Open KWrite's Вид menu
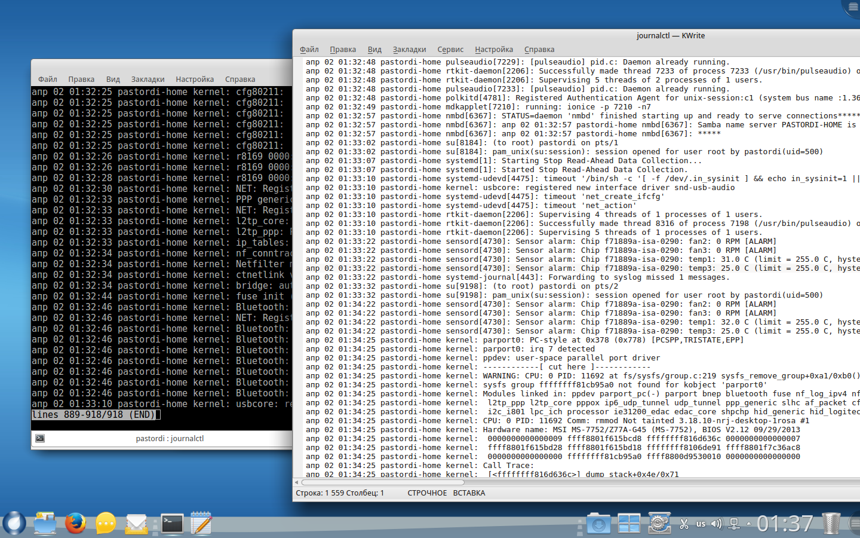The height and width of the screenshot is (538, 860). (x=374, y=50)
